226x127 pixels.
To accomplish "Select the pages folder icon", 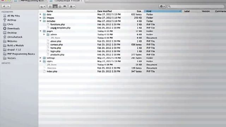I will [44, 31].
